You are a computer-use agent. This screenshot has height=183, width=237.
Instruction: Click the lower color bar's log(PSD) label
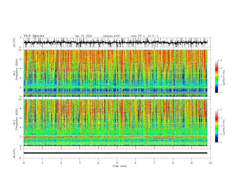pyautogui.click(x=224, y=127)
